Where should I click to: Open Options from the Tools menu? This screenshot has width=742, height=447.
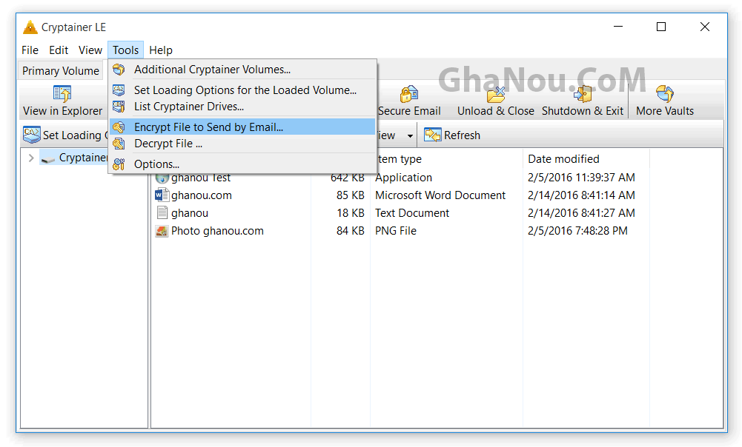pyautogui.click(x=242, y=164)
